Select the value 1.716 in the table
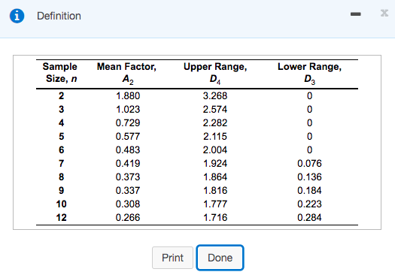 tap(215, 218)
